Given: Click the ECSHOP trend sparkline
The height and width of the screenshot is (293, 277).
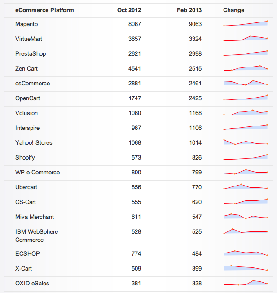Looking at the screenshot, I should tap(246, 253).
